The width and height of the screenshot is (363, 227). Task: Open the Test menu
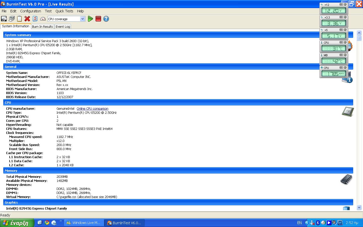48,11
